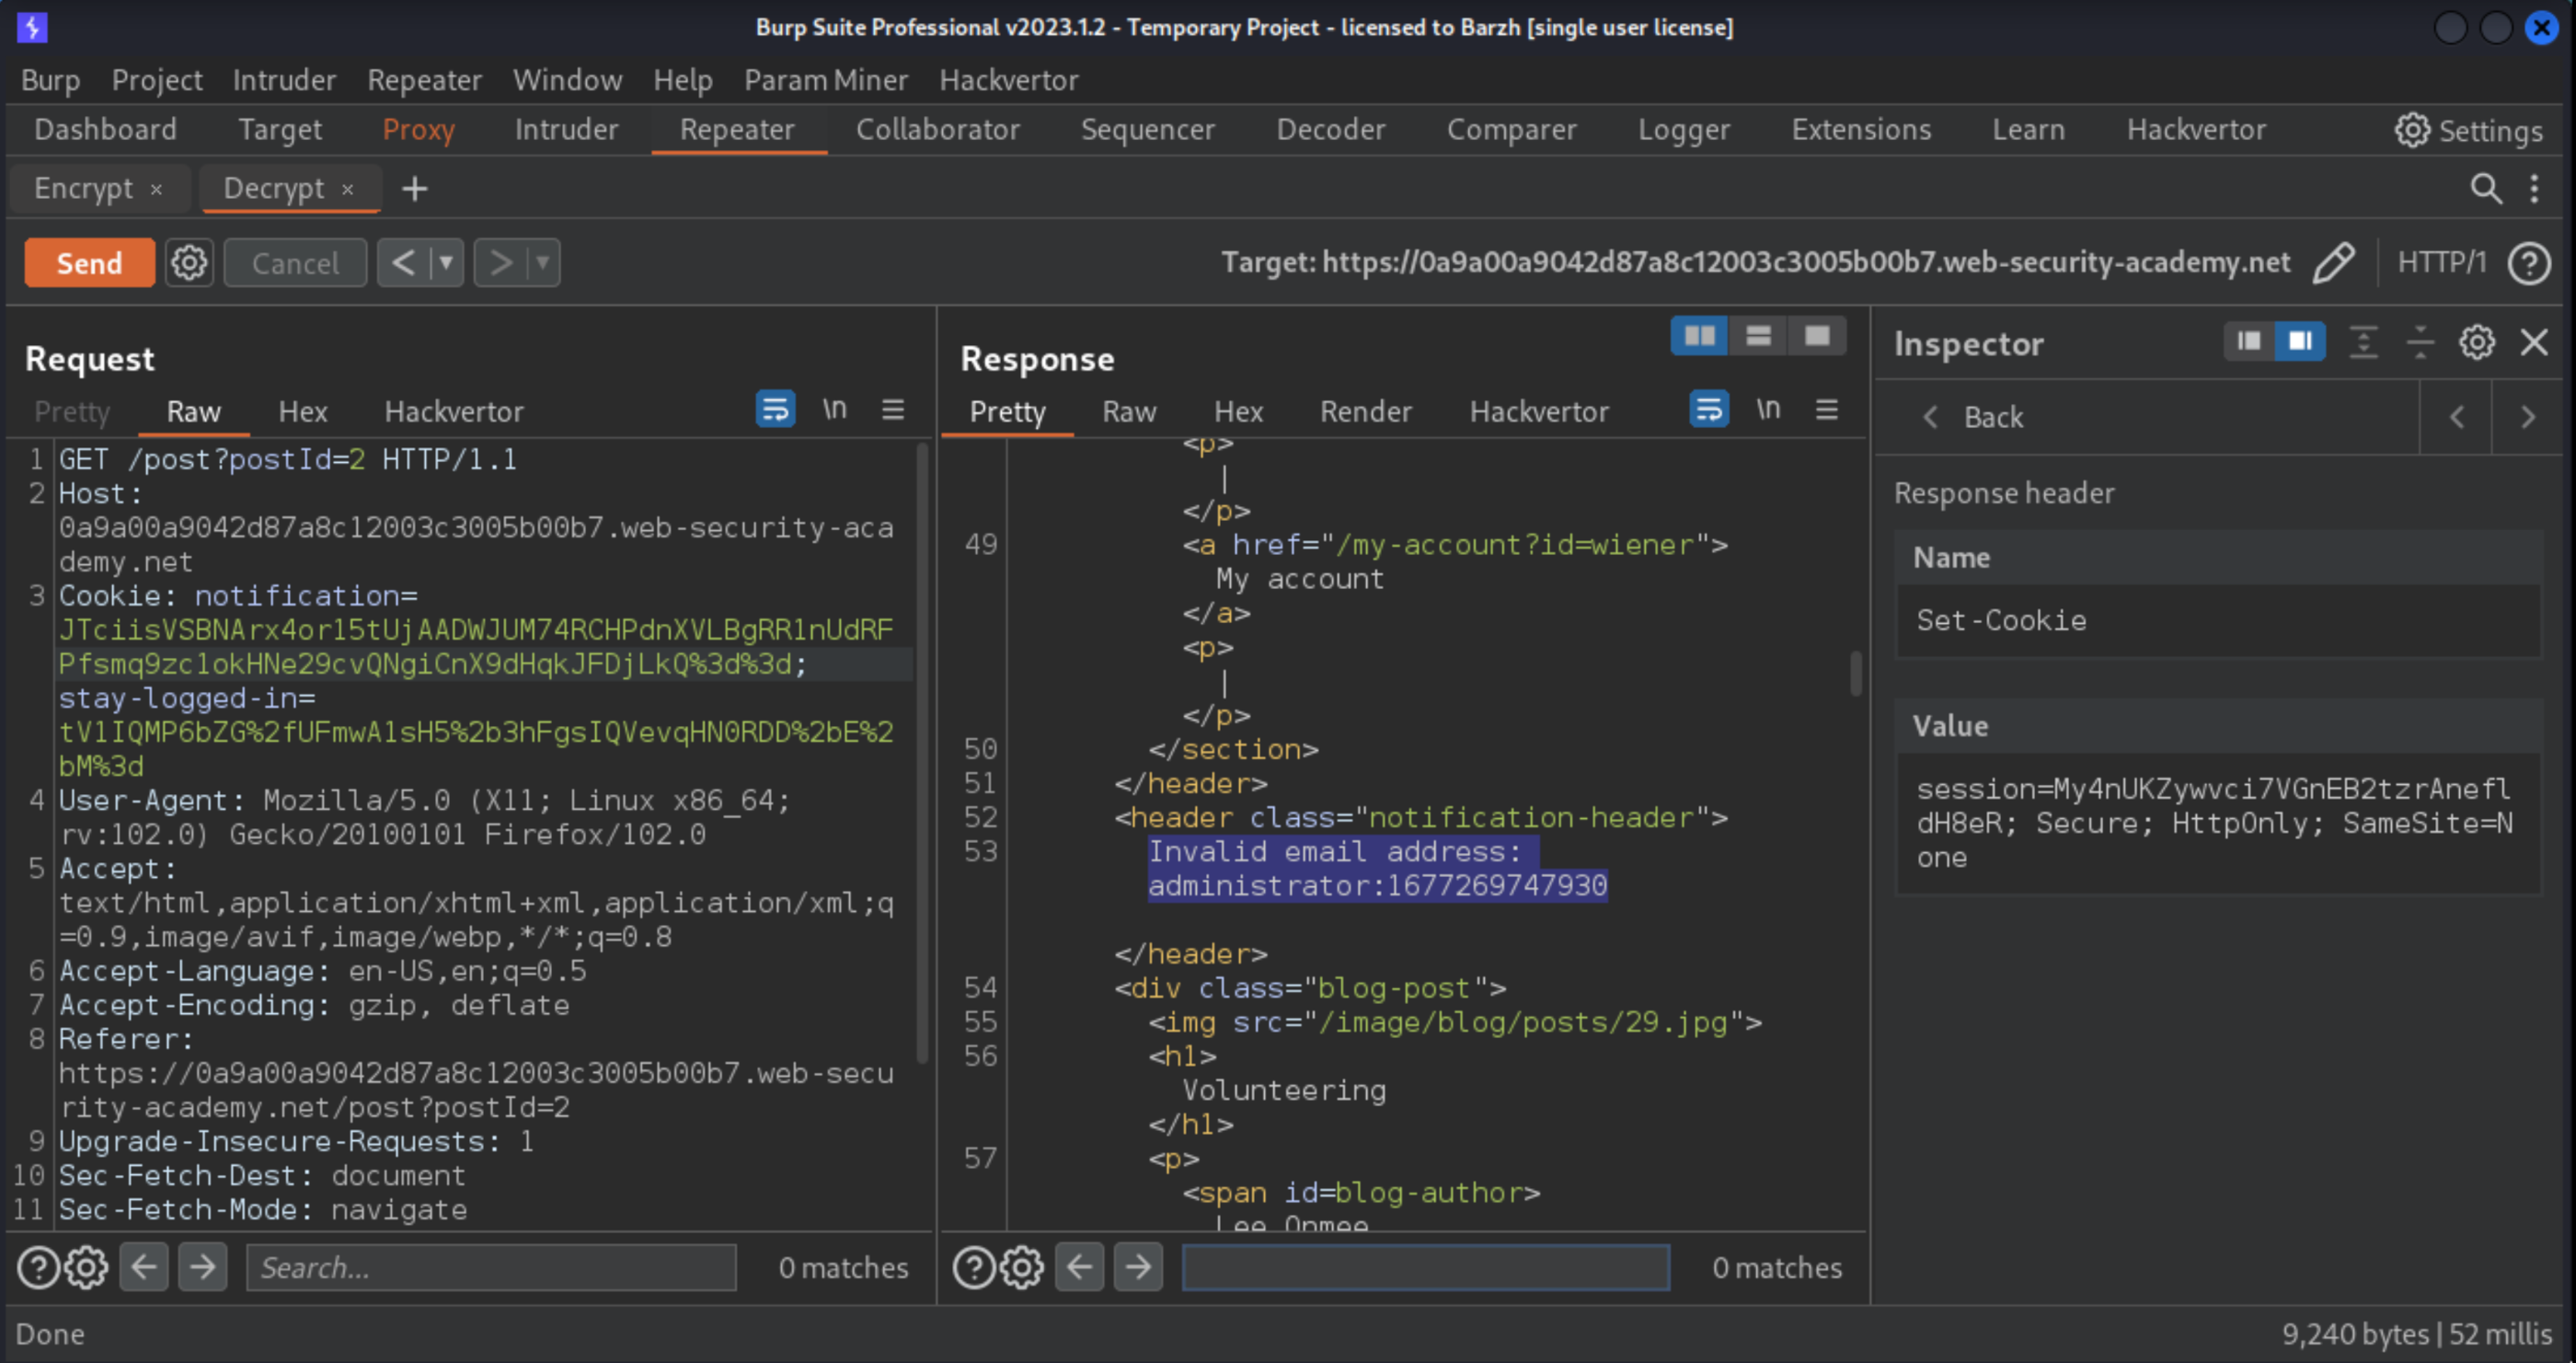Open the Decoder tool tab

click(1330, 130)
